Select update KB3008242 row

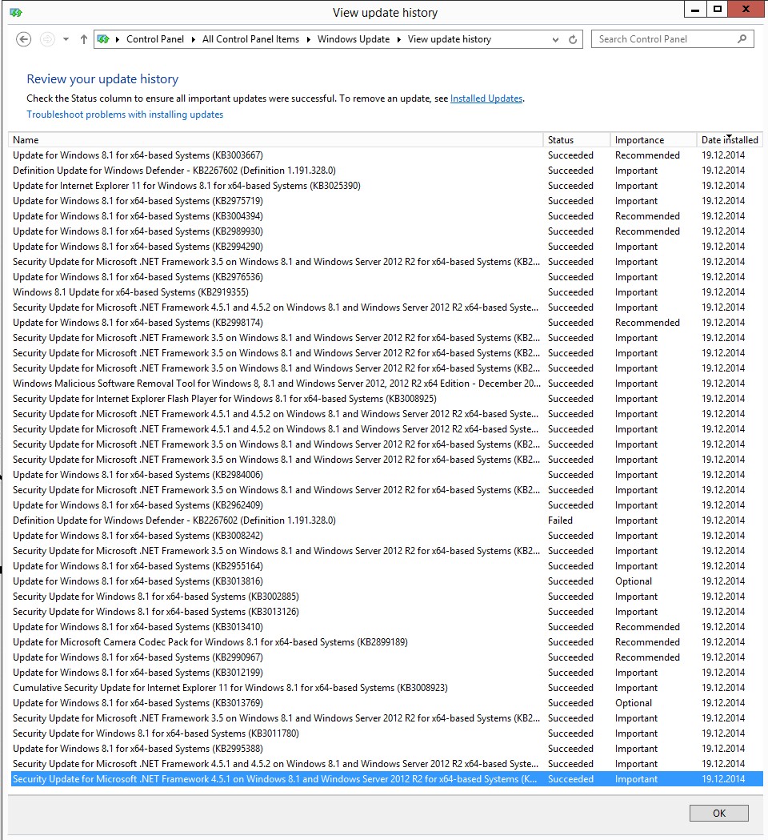click(386, 536)
